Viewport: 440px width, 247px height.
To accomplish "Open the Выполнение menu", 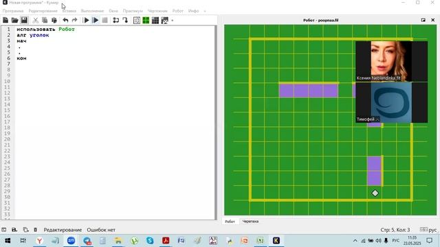I will pos(92,11).
